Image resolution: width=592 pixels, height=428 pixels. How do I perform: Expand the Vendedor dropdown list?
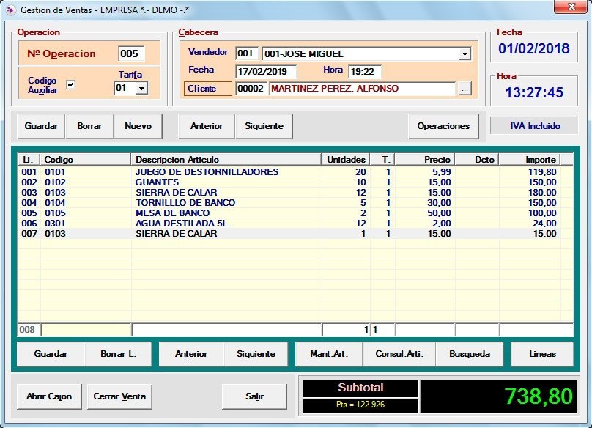tap(465, 54)
